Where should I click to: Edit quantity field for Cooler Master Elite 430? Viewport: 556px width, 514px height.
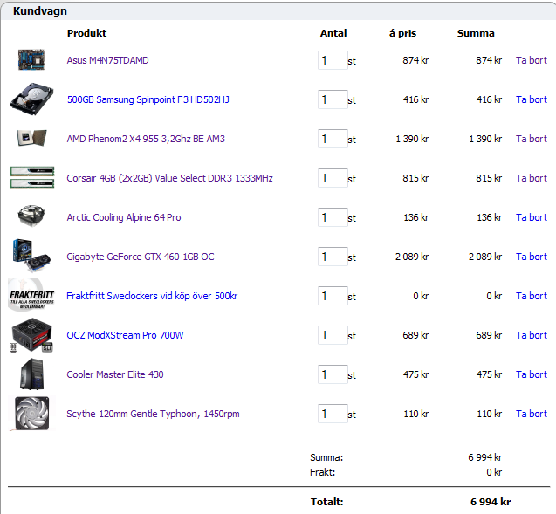[332, 374]
